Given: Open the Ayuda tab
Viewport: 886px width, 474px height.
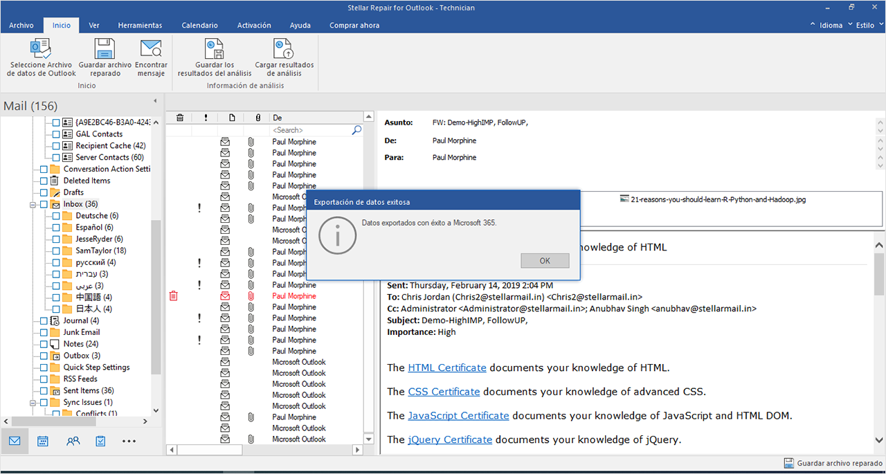Looking at the screenshot, I should pos(300,25).
